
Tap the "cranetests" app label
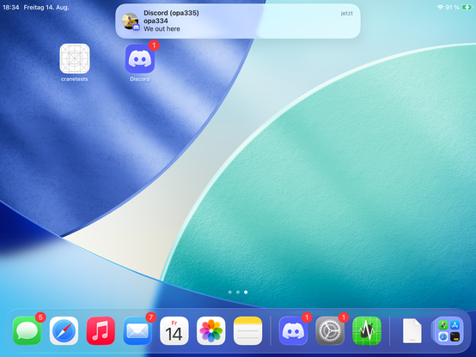[x=75, y=79]
